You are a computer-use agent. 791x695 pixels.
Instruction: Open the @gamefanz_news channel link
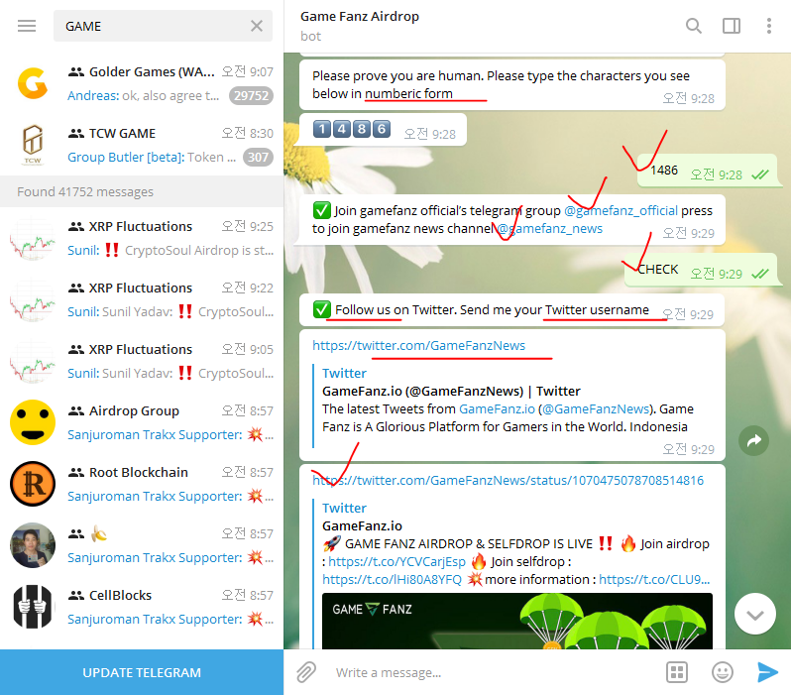550,229
